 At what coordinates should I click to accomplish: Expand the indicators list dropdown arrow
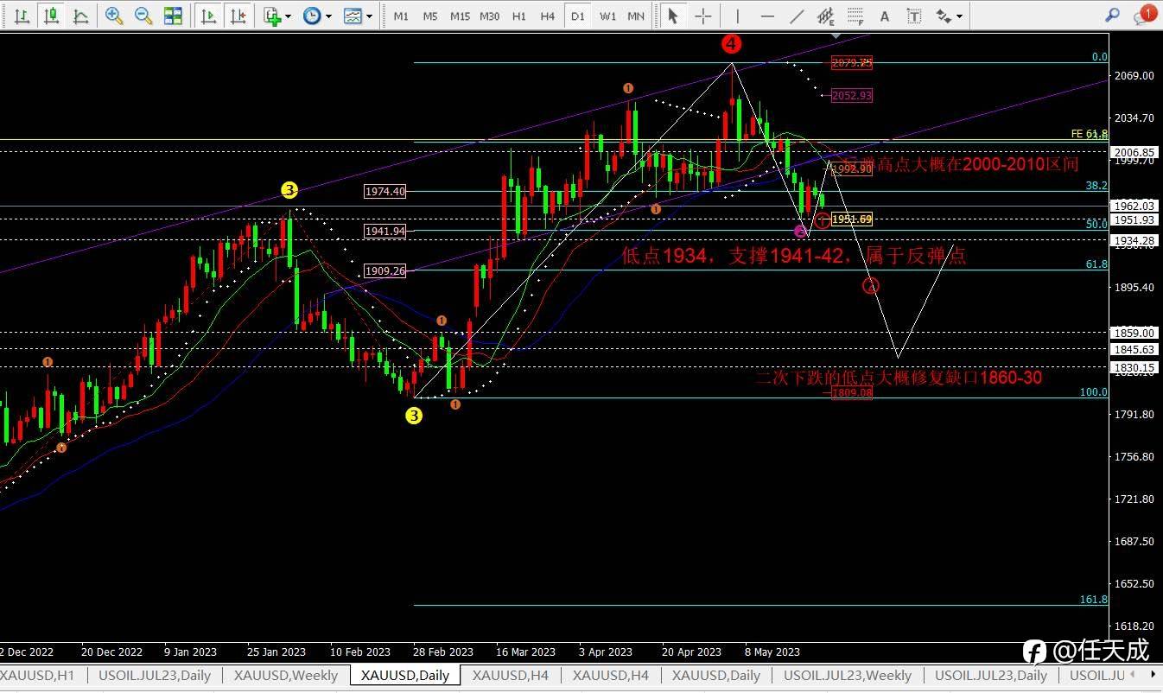[289, 16]
